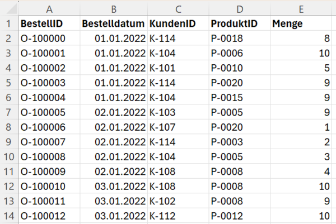Click the select-all corner of the sheet
Viewport: 336px width, 224px height.
point(8,9)
